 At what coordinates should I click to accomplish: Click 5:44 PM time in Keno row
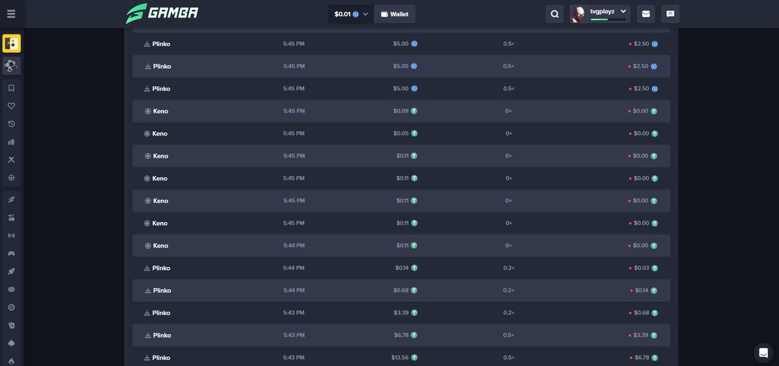point(293,245)
